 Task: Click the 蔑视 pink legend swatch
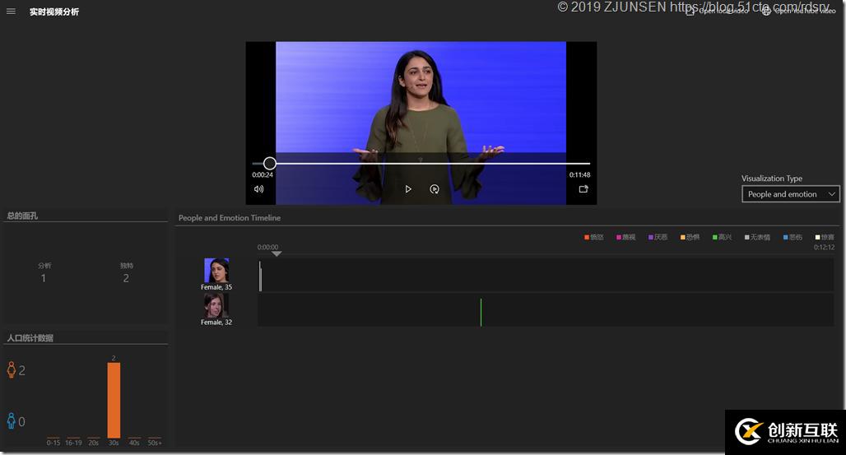[619, 238]
